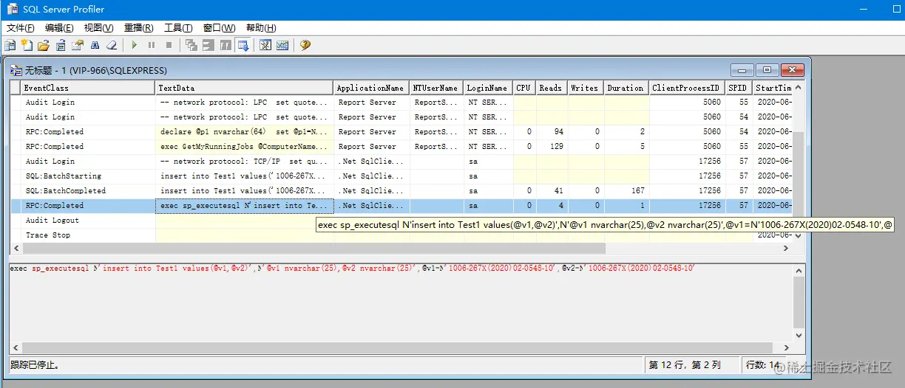This screenshot has height=388, width=905.
Task: Click the ClientProcessID column header
Action: click(686, 88)
